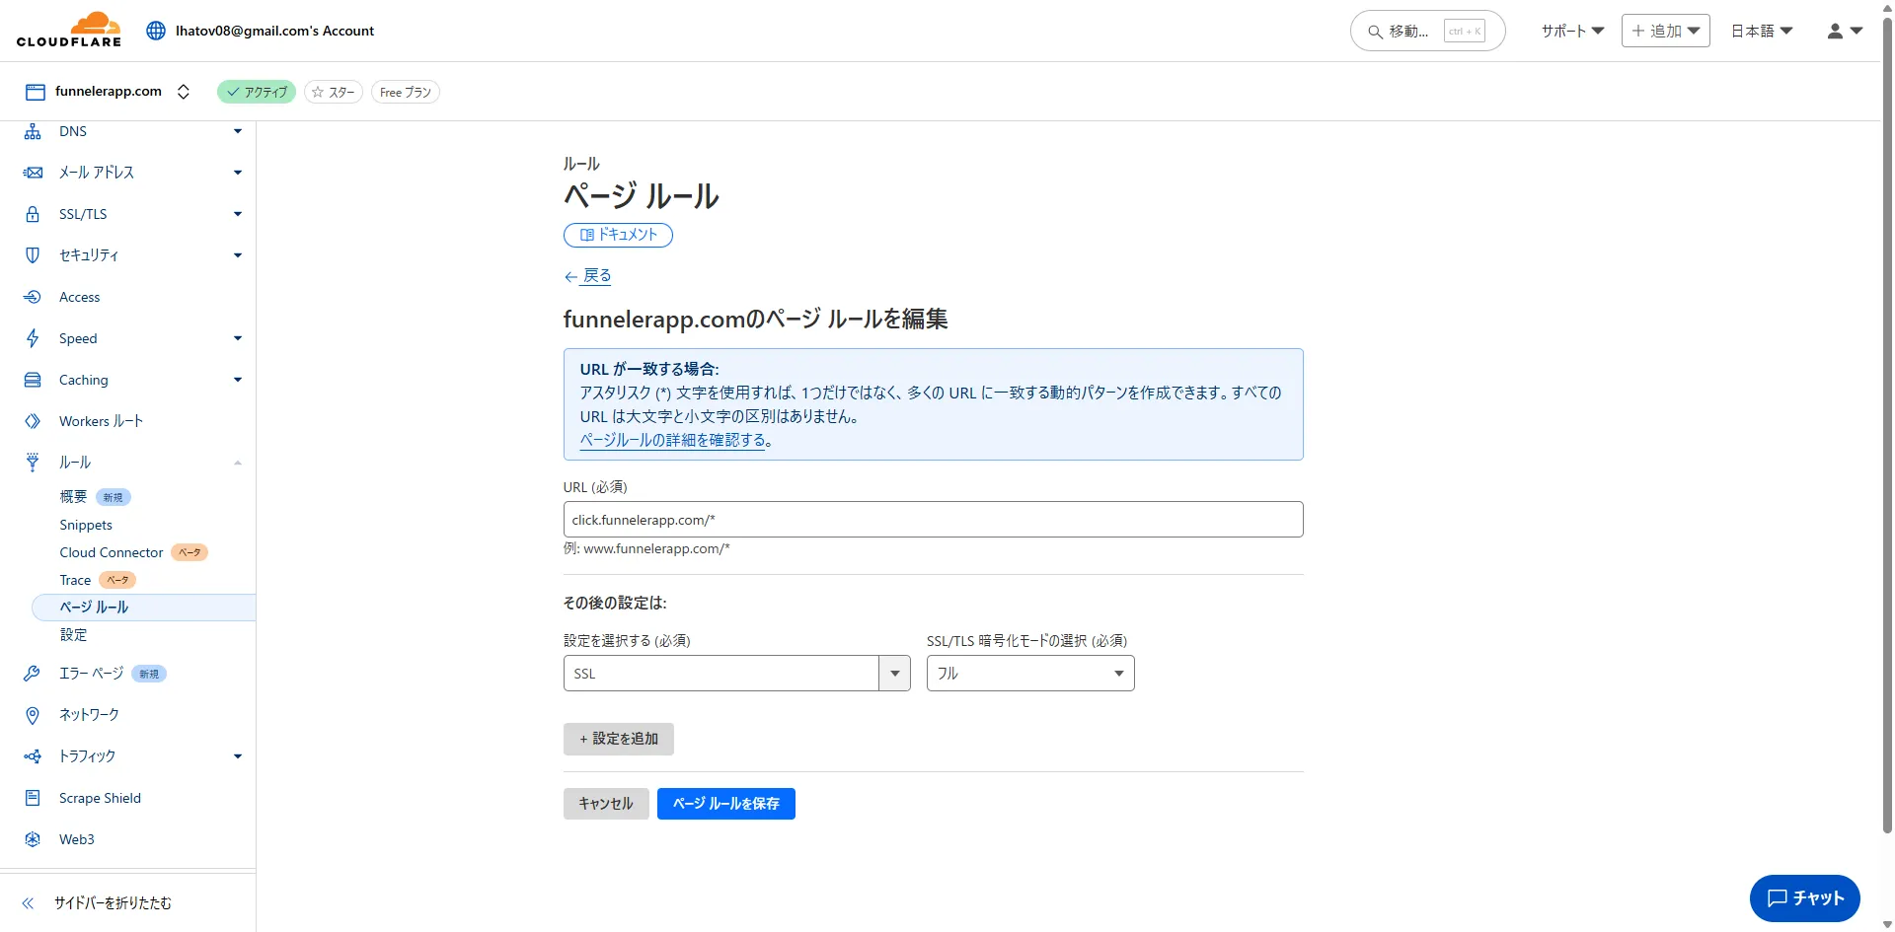Image resolution: width=1895 pixels, height=932 pixels.
Task: Open the user profile icon menu
Action: [1844, 31]
